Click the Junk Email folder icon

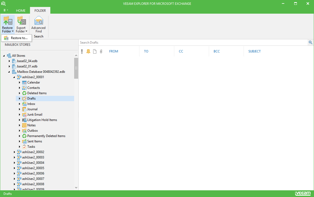pyautogui.click(x=24, y=115)
